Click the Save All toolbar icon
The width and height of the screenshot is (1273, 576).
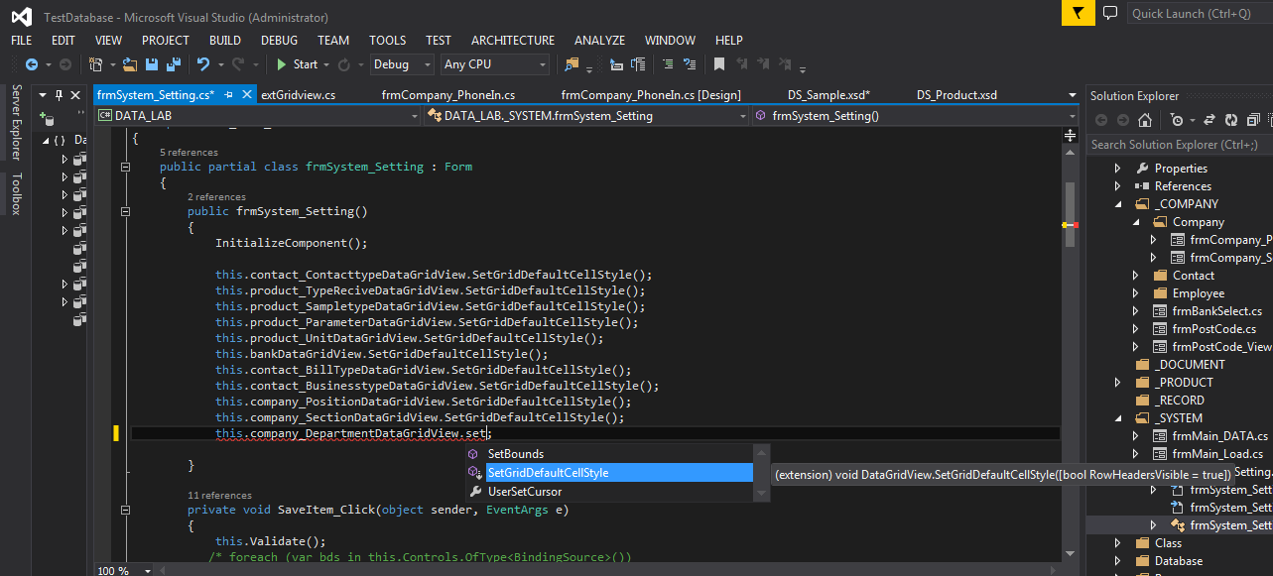[174, 64]
